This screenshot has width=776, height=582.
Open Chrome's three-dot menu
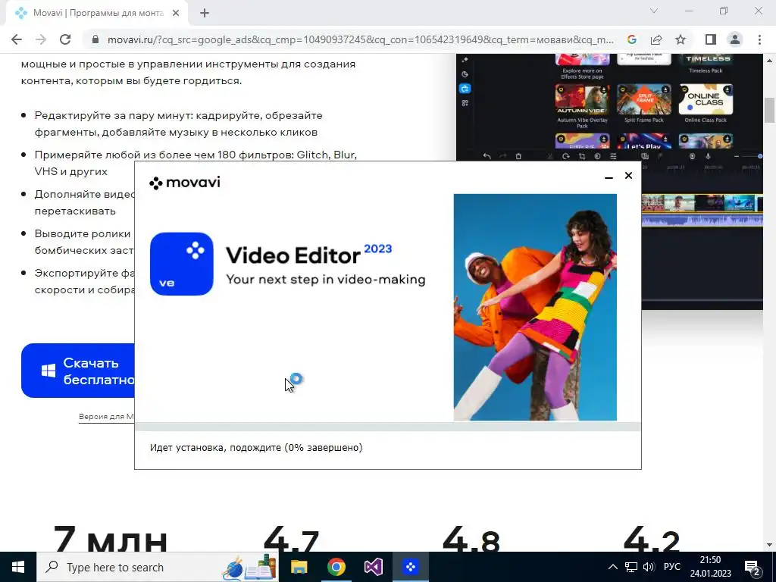[x=759, y=39]
